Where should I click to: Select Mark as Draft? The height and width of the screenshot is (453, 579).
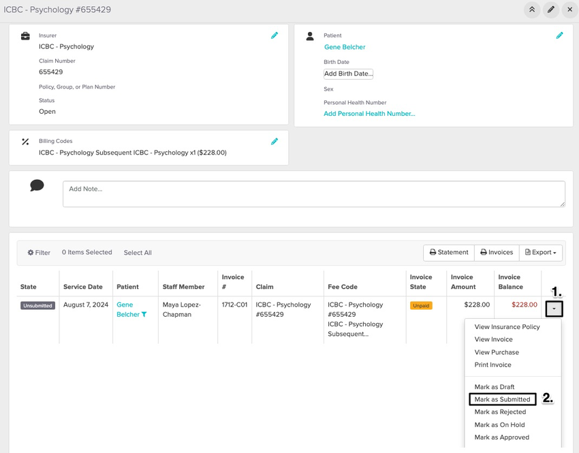click(494, 387)
